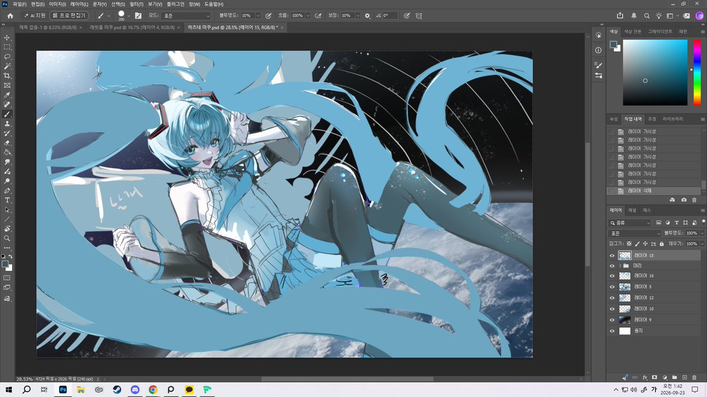Open the 레이어(L) menu

coord(79,4)
